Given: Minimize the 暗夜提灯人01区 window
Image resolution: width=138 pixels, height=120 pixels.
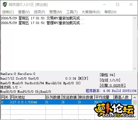Looking at the screenshot, I should (104, 4).
